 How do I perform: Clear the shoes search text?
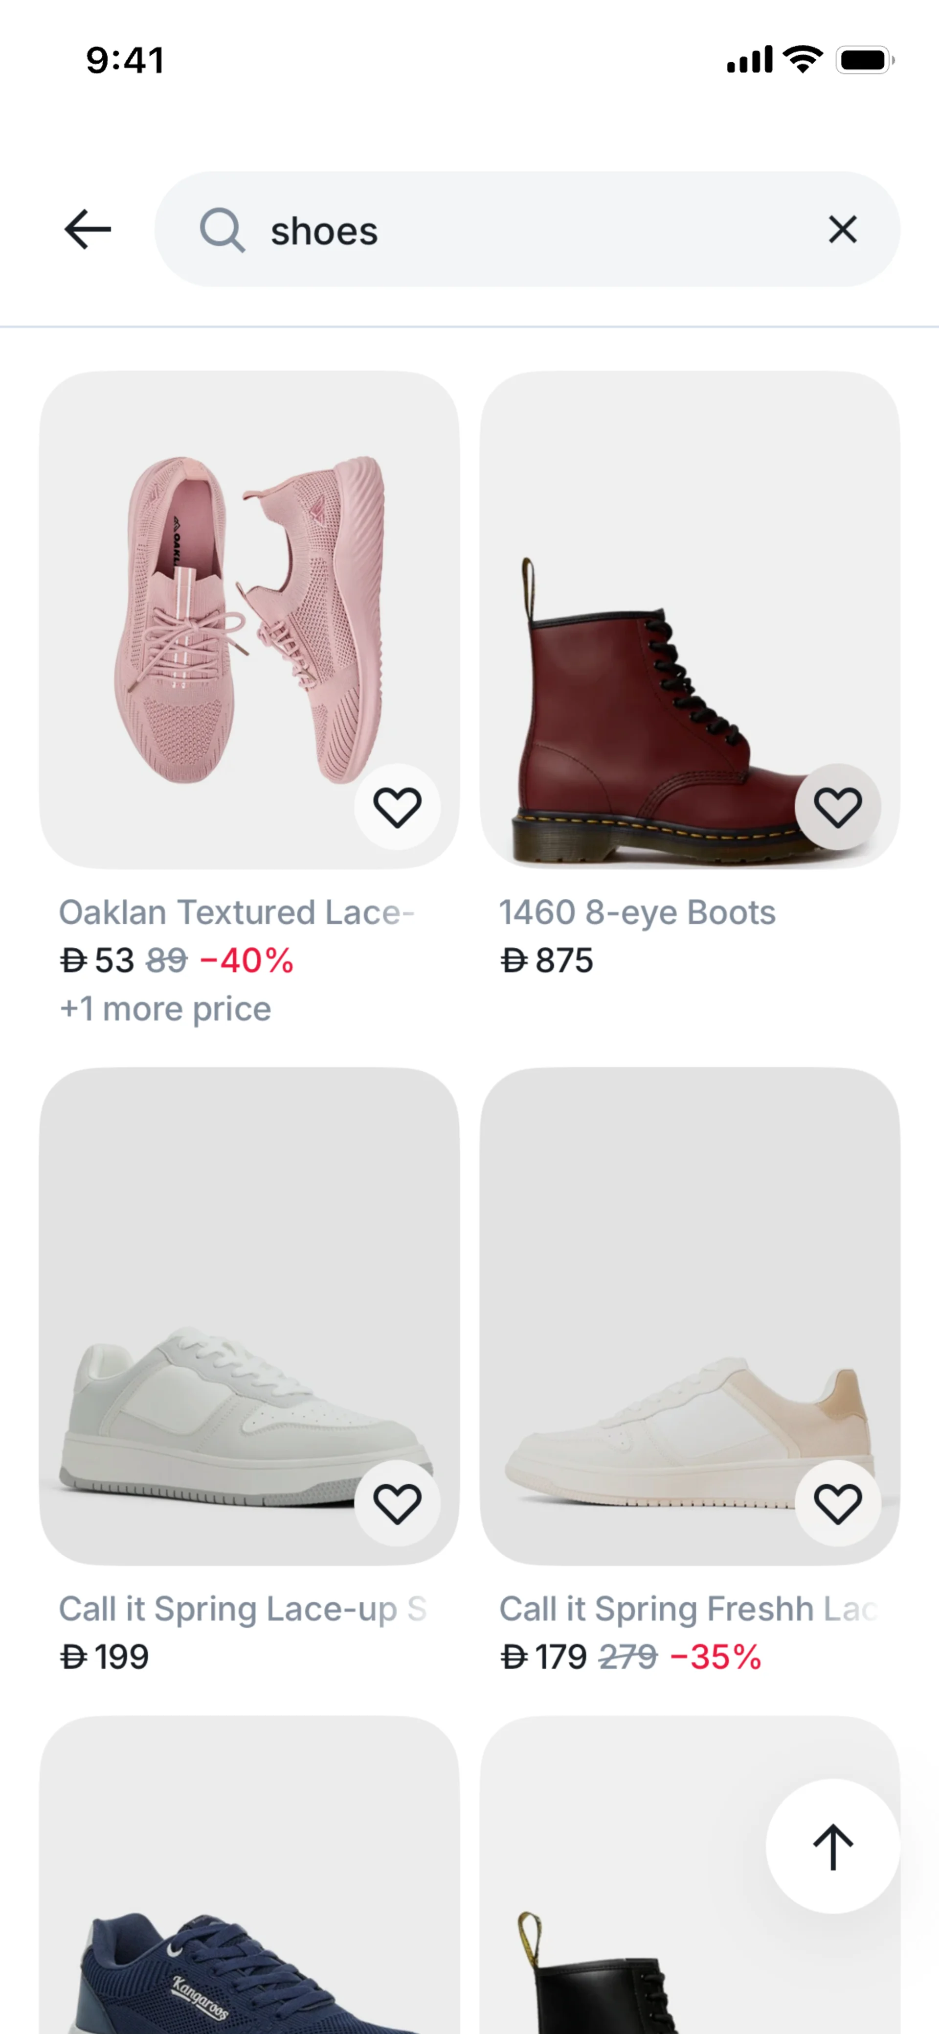[842, 230]
